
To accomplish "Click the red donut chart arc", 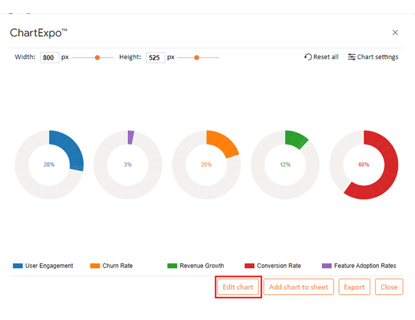I will (x=389, y=174).
